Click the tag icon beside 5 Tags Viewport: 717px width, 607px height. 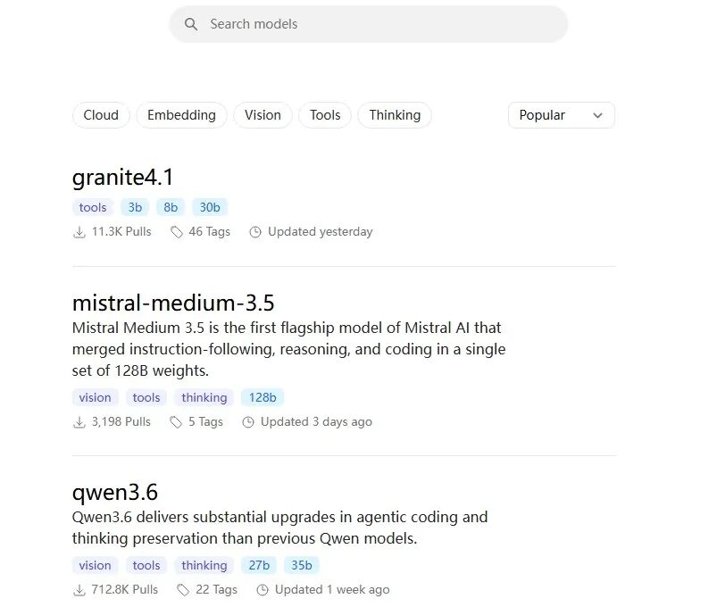(x=176, y=422)
